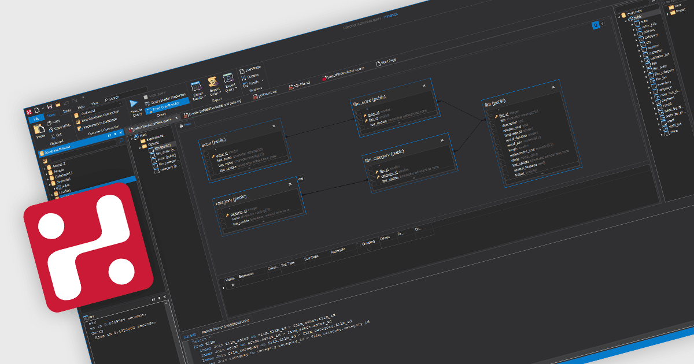Collapse Objects folder in query tree
Screen dimensions: 694x364
tap(140, 148)
